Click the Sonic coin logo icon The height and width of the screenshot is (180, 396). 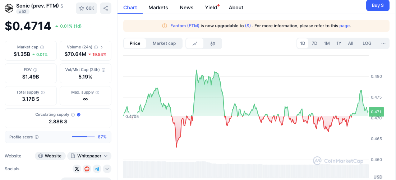[x=9, y=8]
